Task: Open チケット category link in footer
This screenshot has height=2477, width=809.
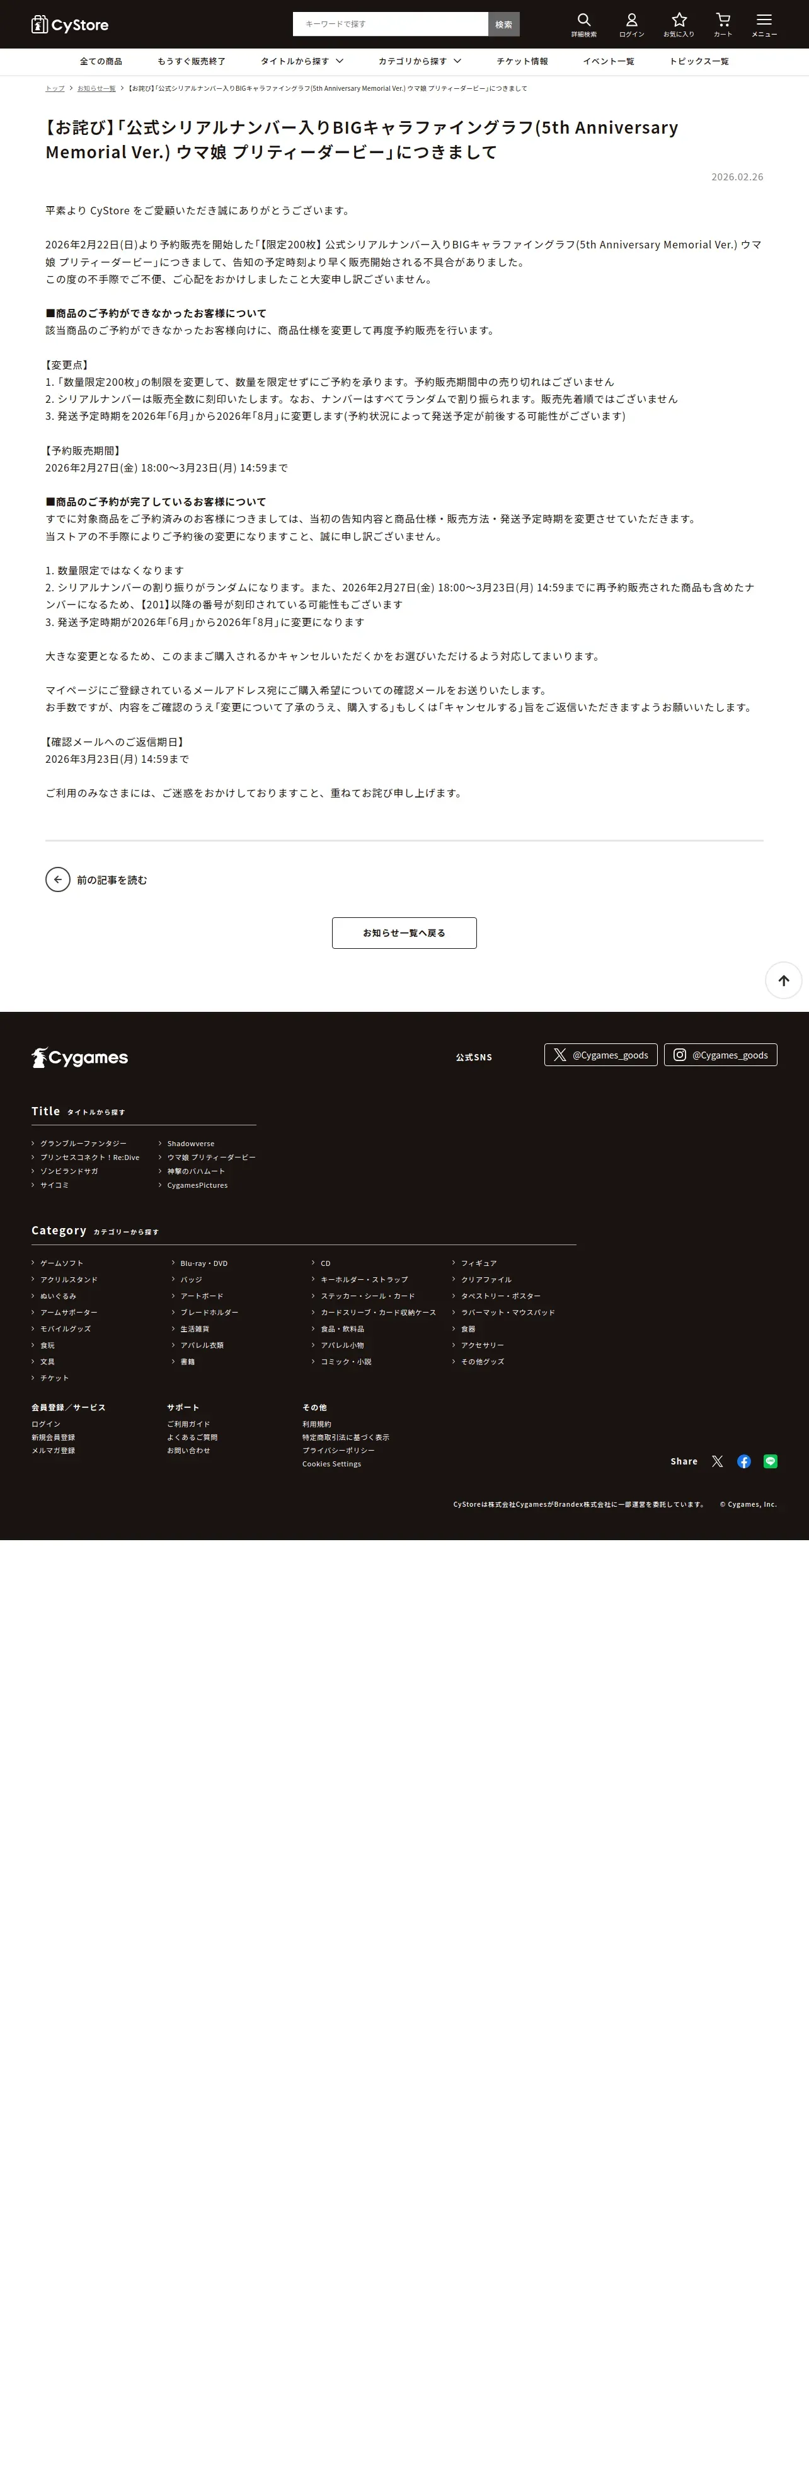Action: pyautogui.click(x=54, y=1377)
